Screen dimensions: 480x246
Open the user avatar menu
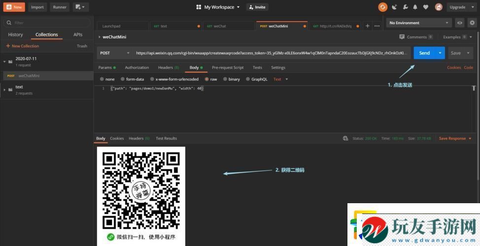pos(439,7)
